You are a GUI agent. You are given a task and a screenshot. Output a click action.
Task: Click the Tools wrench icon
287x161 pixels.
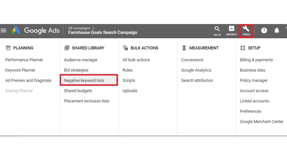pyautogui.click(x=246, y=31)
